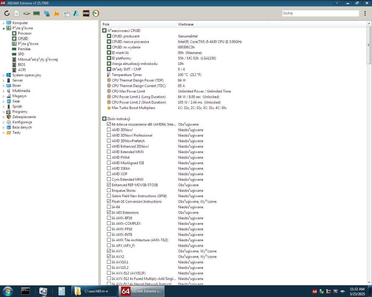Expand Testy tree node
372x297 pixels.
(3, 133)
